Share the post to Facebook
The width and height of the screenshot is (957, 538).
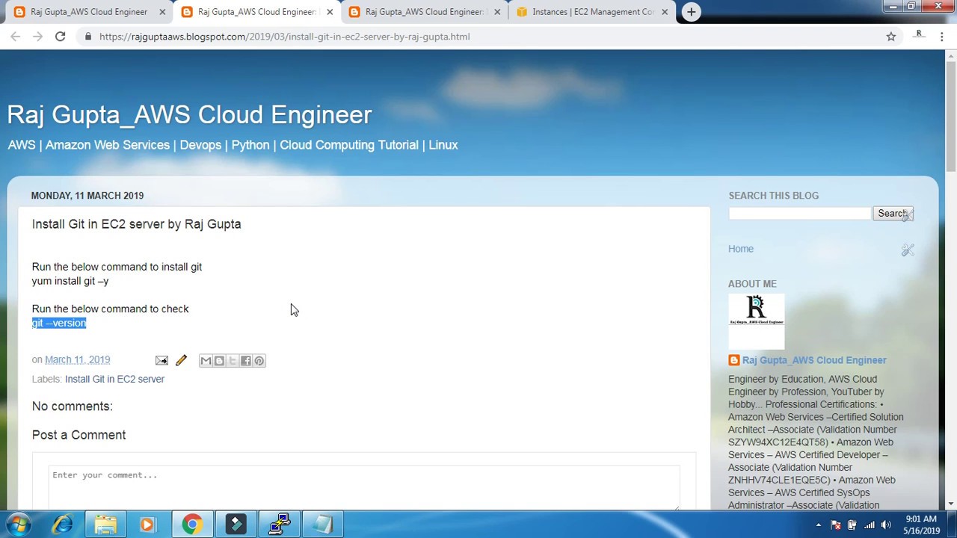tap(246, 361)
